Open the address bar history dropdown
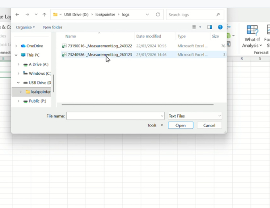The width and height of the screenshot is (270, 208). [147, 14]
